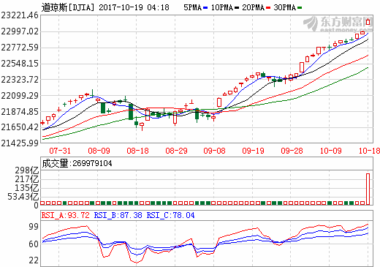Viewport: 380px width, 267px height.
Task: Click the price axis value 21425.99
Action: point(20,143)
